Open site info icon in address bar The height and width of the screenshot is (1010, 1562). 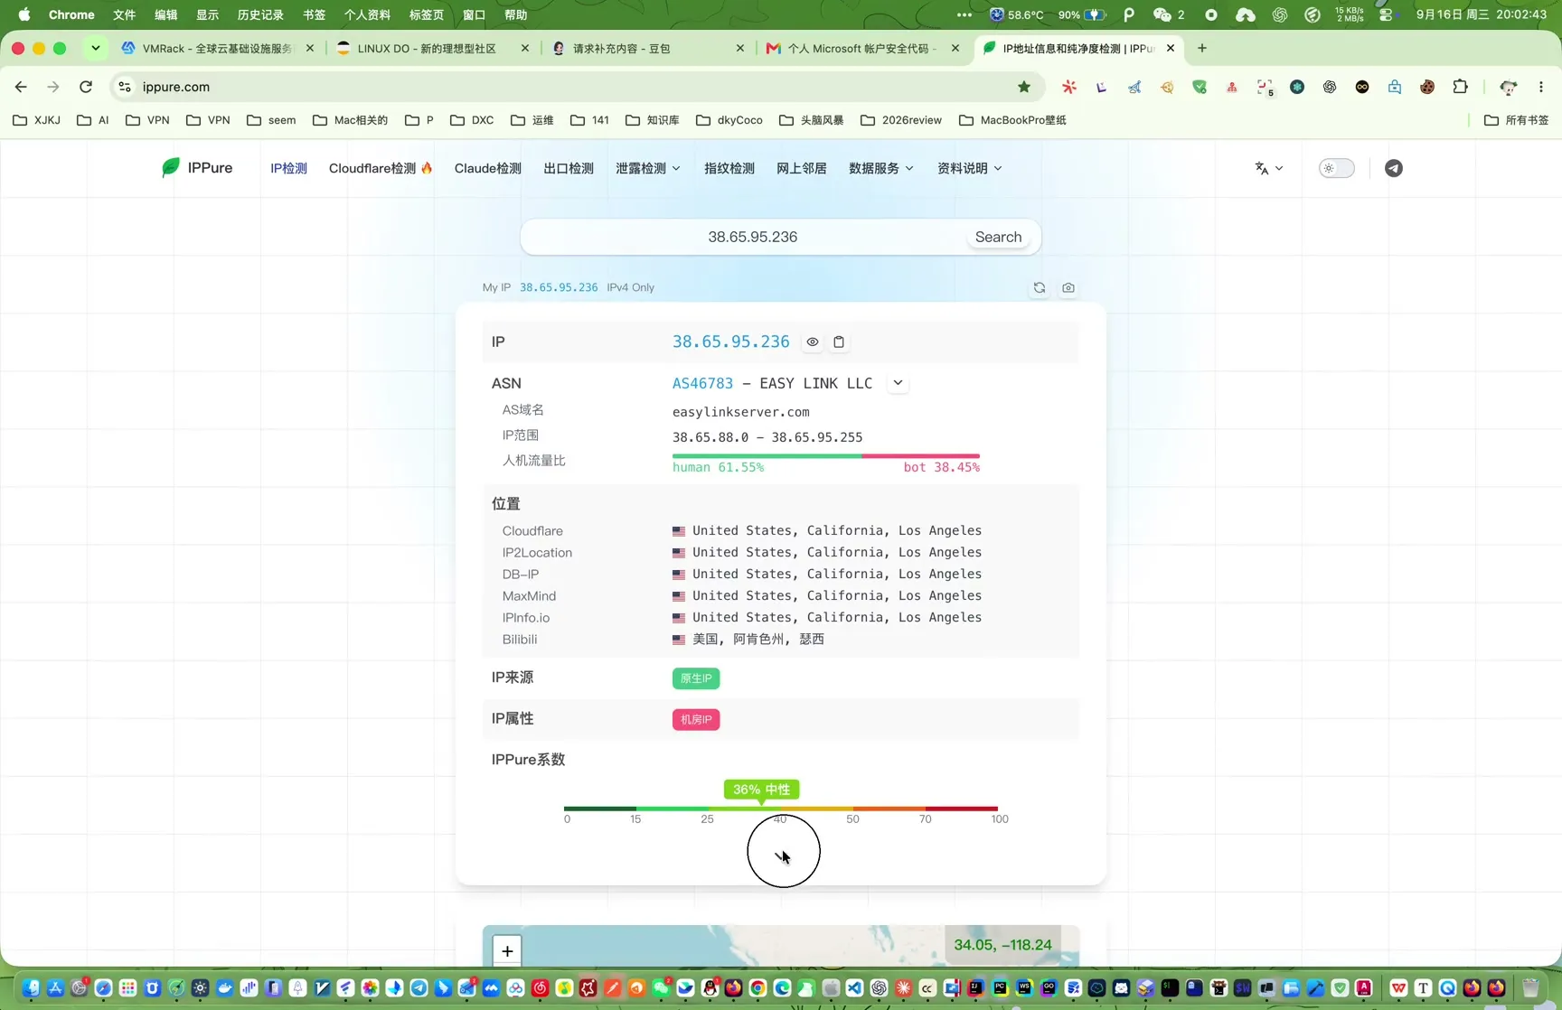(x=125, y=87)
